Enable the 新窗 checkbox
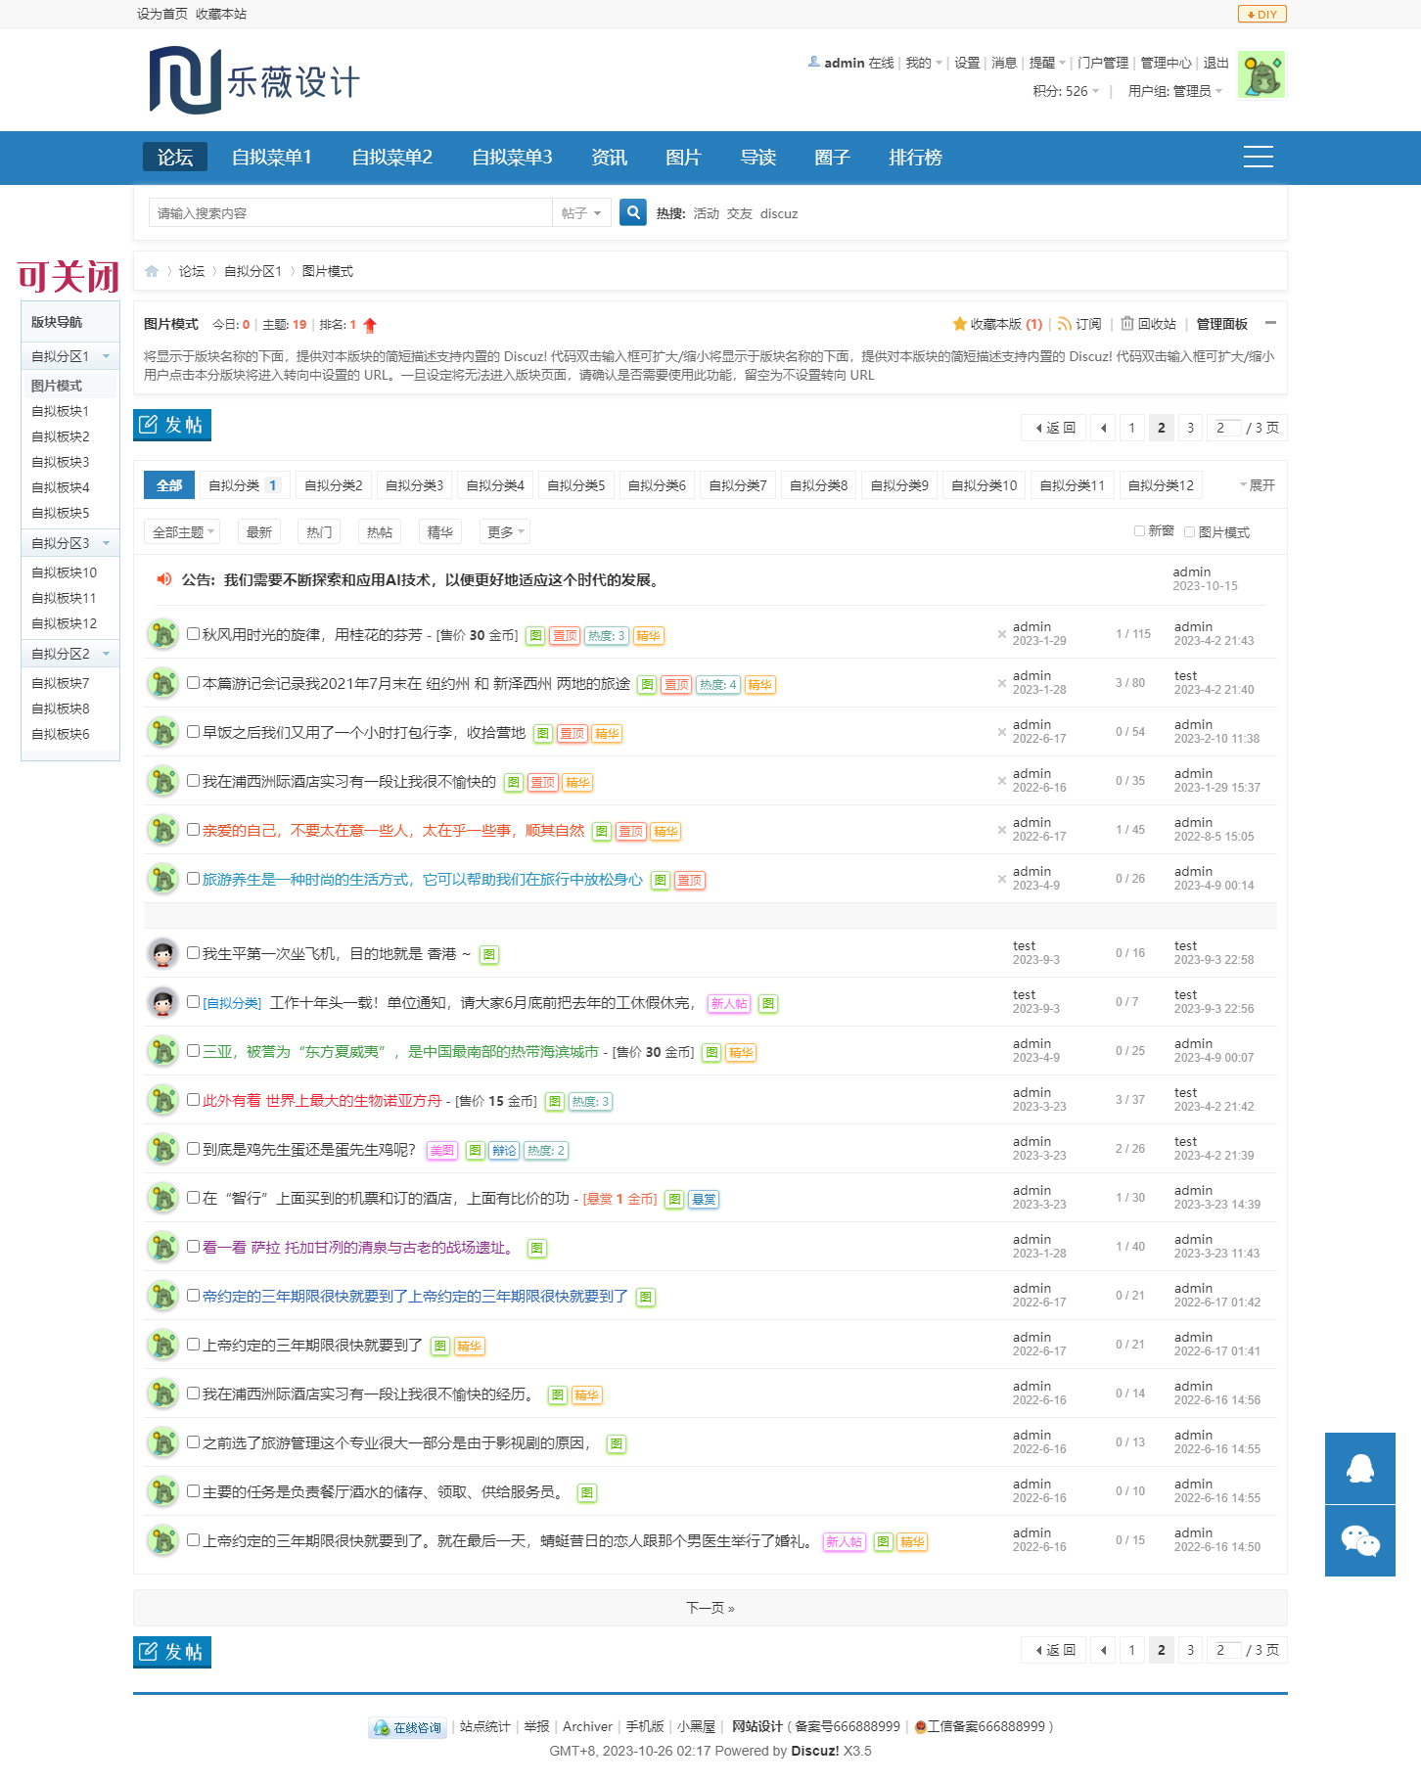The height and width of the screenshot is (1783, 1421). 1139,531
